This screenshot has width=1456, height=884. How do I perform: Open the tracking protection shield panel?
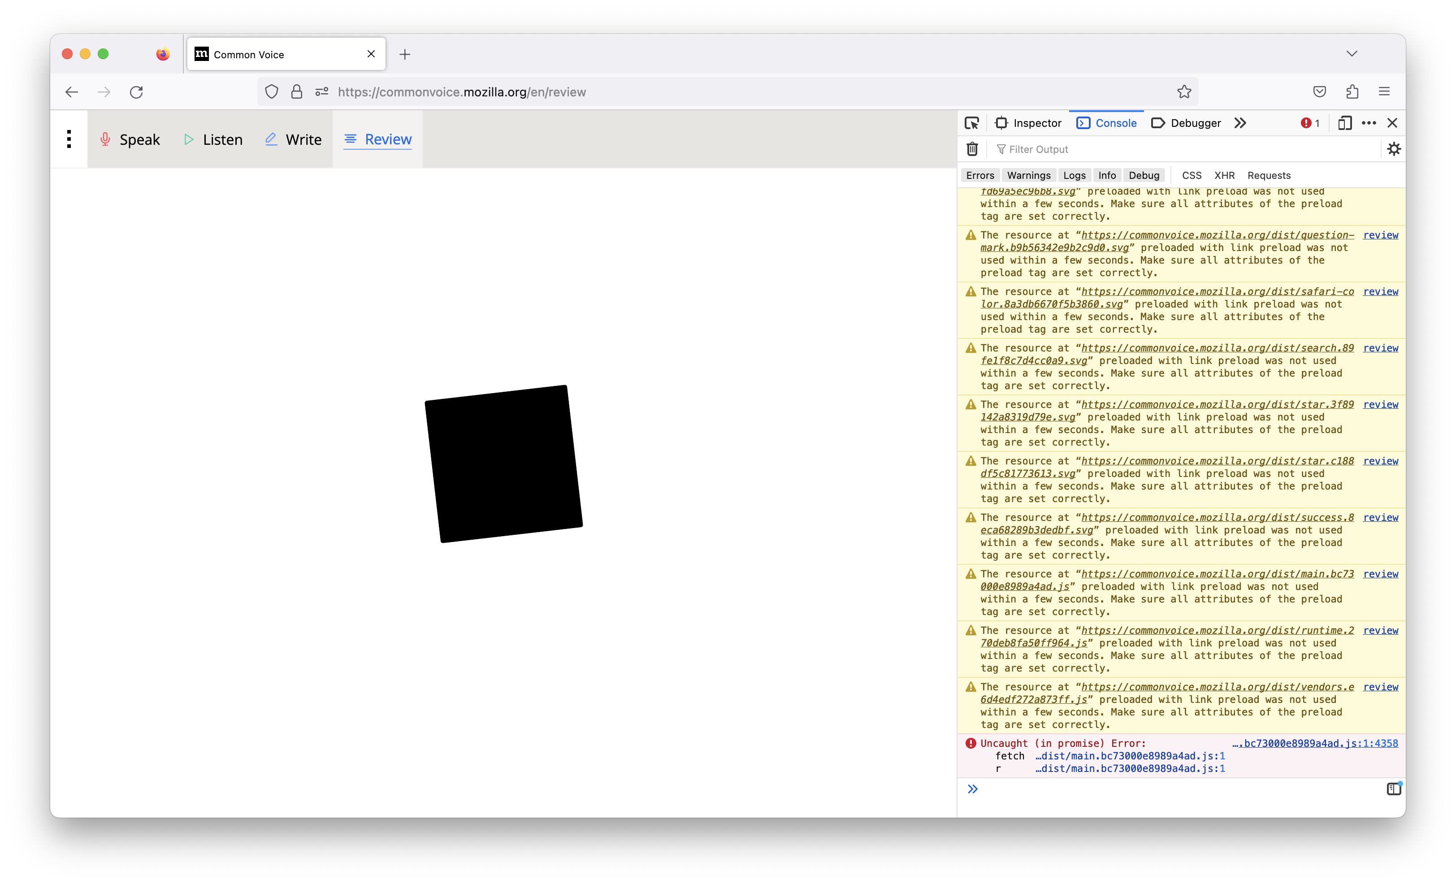[x=271, y=91]
